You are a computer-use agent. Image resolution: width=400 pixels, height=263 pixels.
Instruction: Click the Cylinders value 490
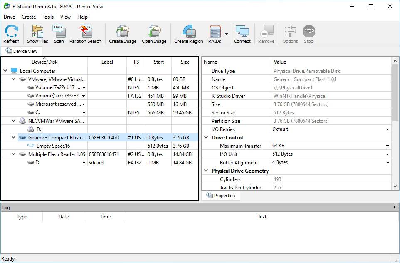(277, 179)
